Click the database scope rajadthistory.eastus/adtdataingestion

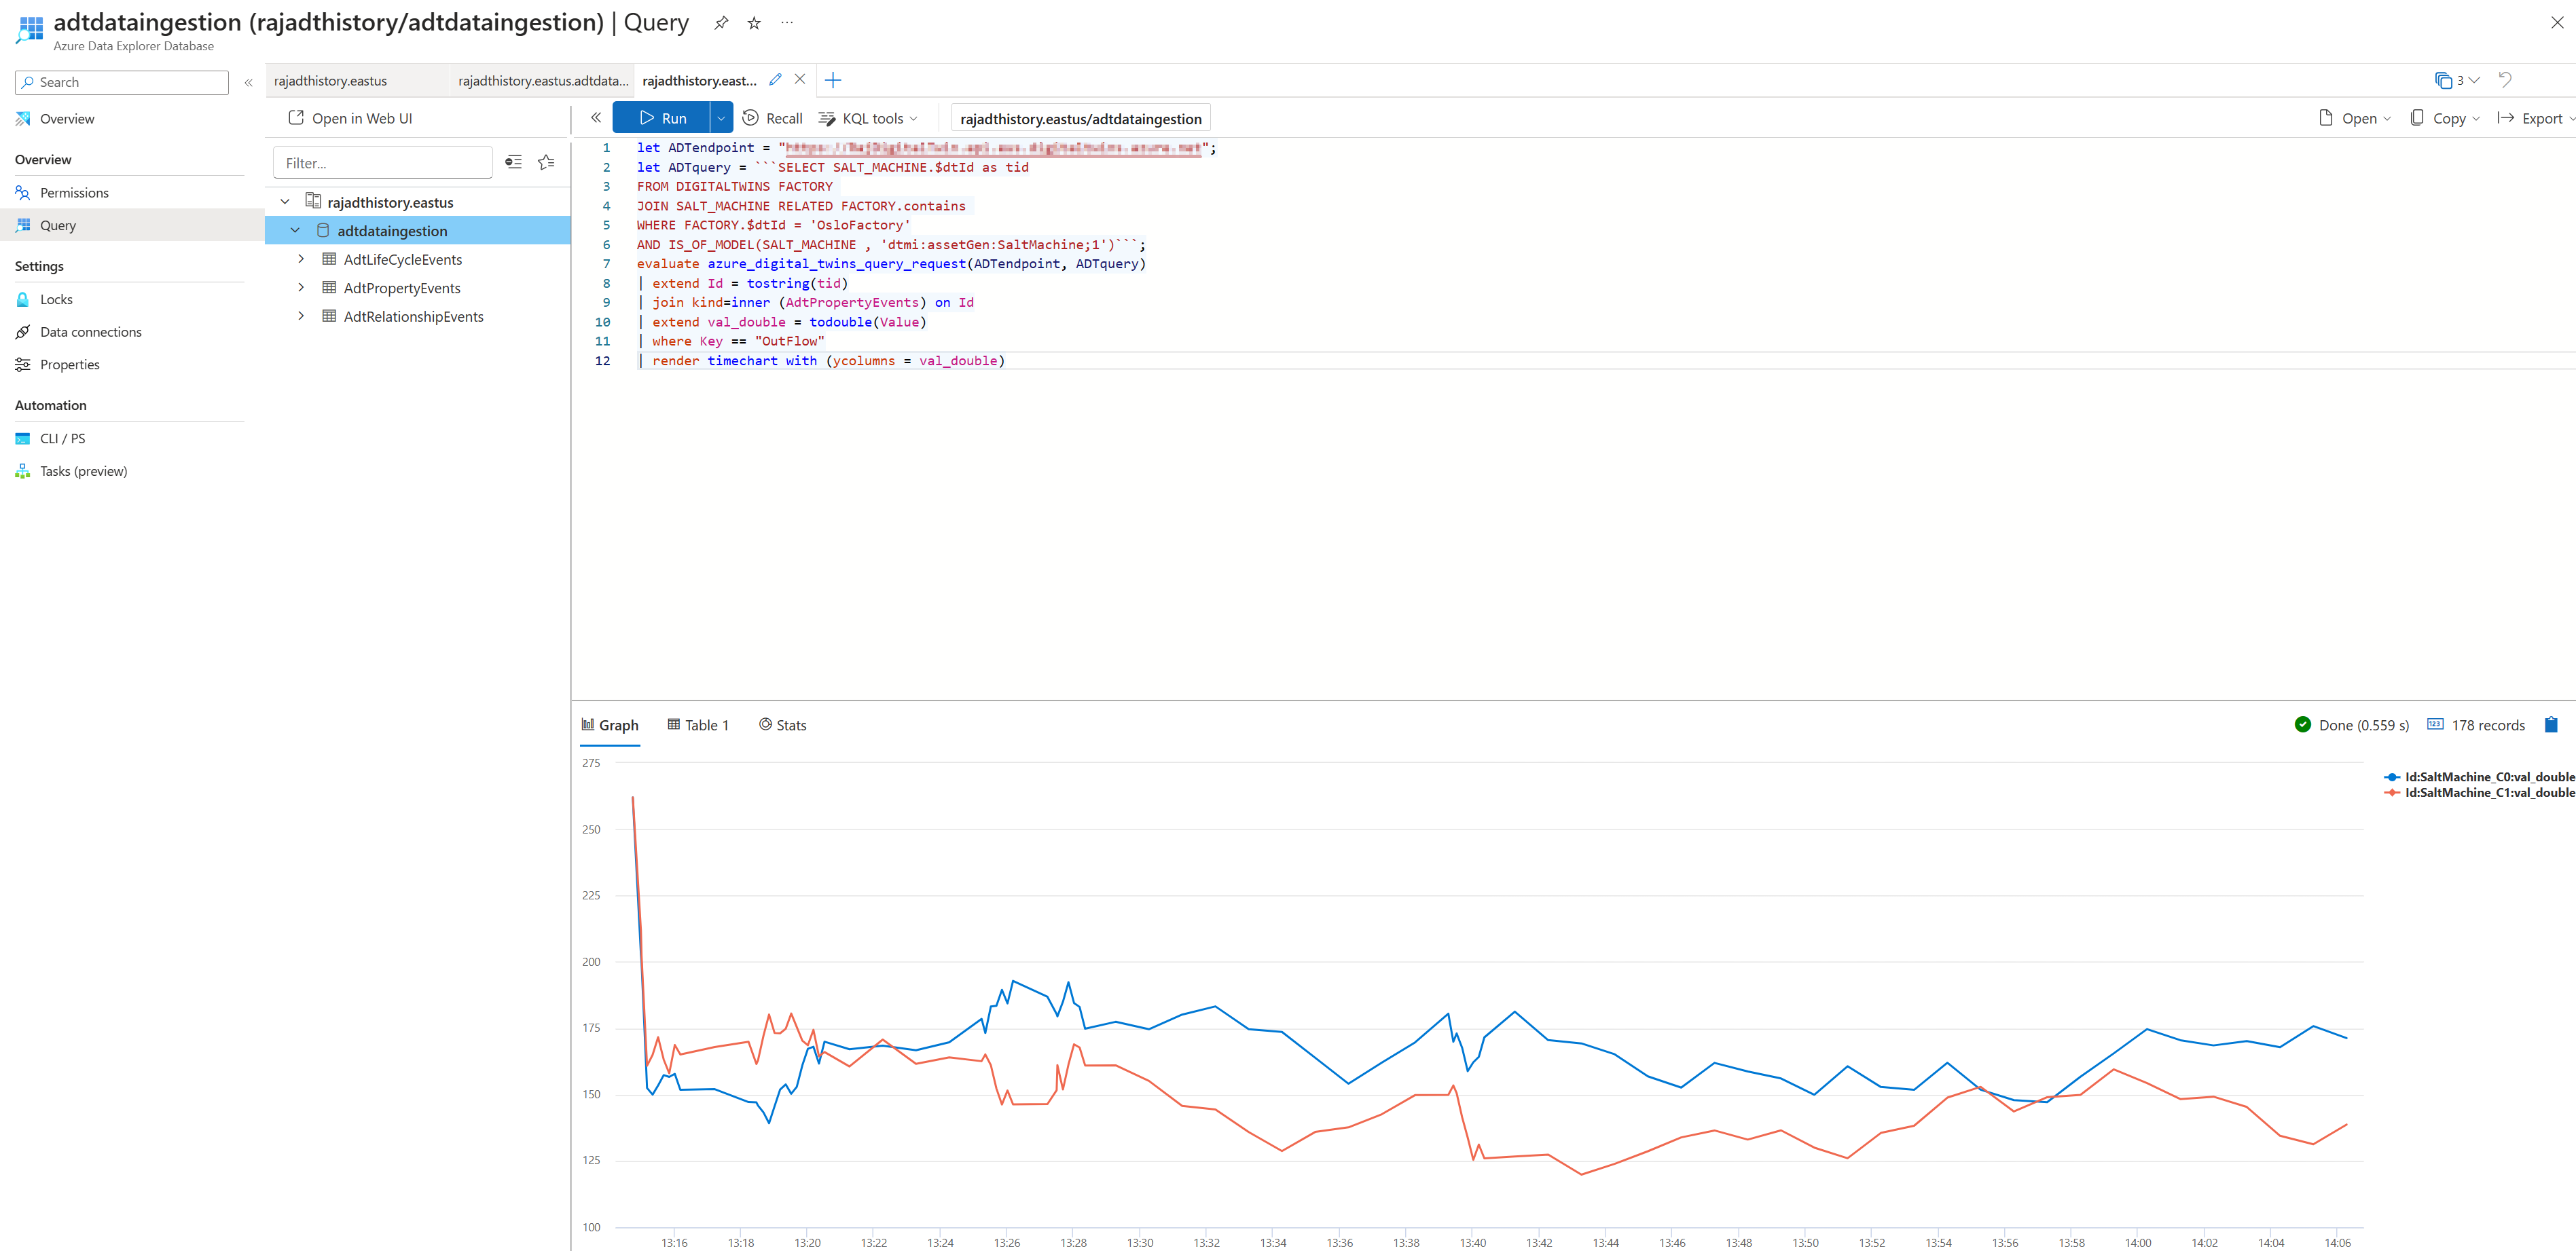click(x=1080, y=119)
